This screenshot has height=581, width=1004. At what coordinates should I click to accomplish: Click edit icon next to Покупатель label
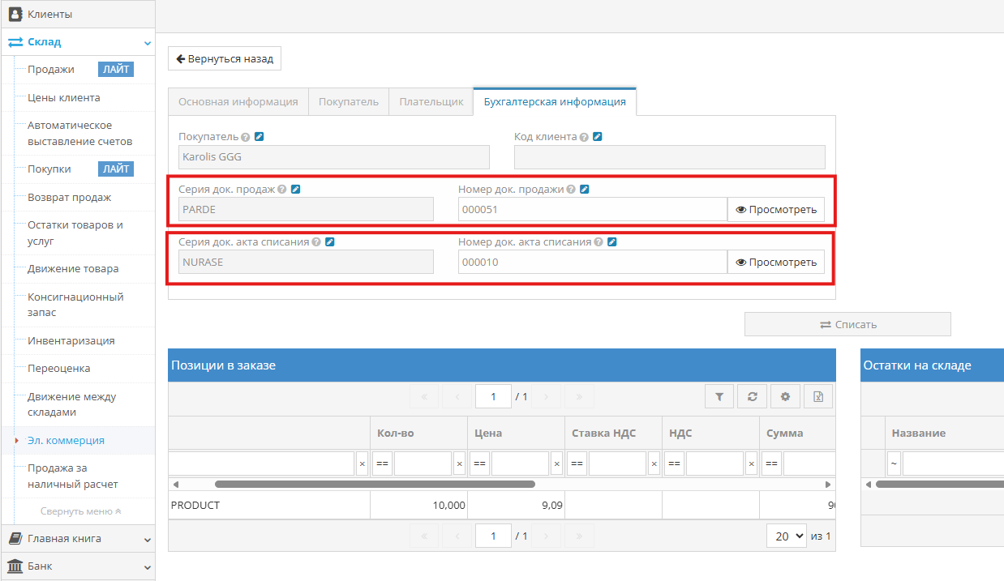(x=259, y=137)
